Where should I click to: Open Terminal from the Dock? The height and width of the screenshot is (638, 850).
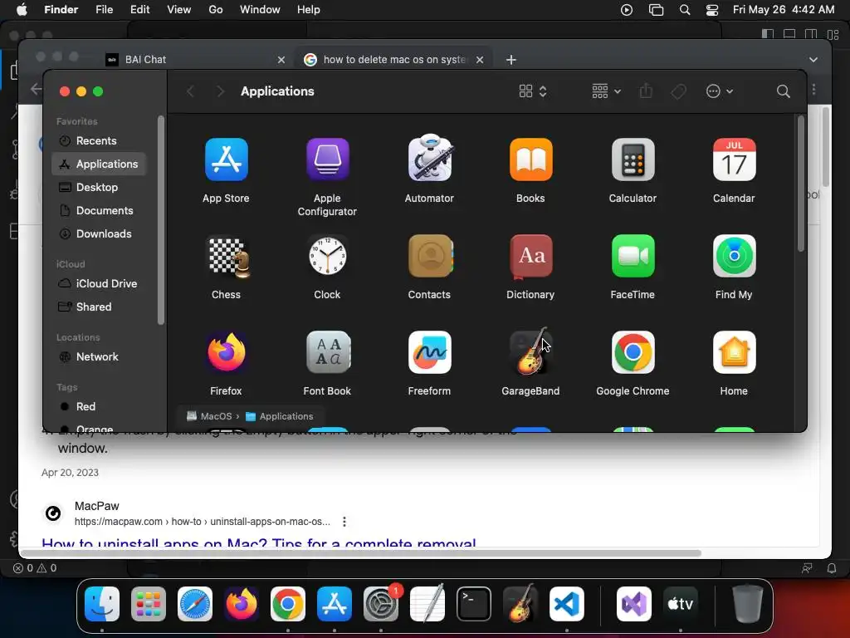pyautogui.click(x=474, y=603)
